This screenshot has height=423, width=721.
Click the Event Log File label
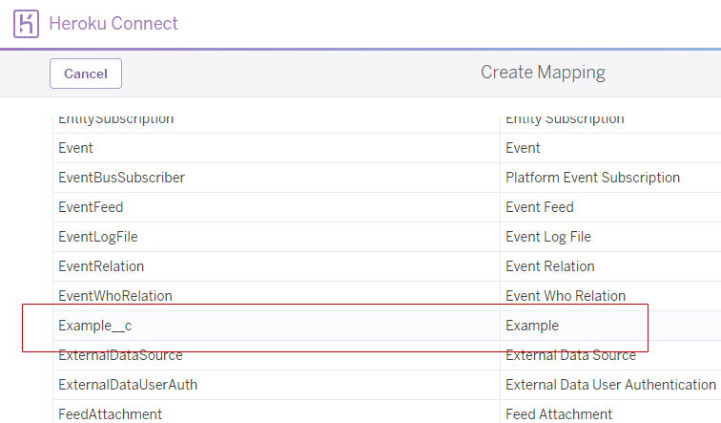(x=548, y=237)
